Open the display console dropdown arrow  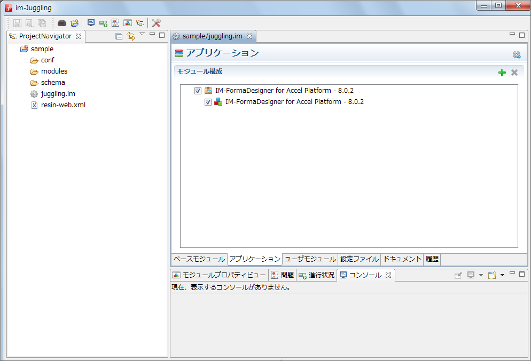coord(481,275)
